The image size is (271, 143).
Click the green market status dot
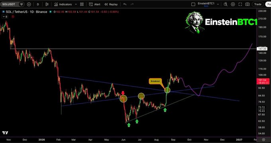coord(50,12)
